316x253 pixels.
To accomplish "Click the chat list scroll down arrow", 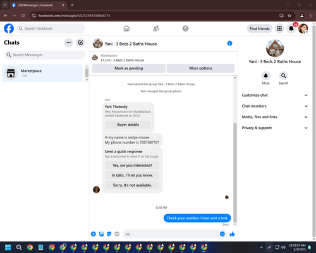I will point(87,80).
